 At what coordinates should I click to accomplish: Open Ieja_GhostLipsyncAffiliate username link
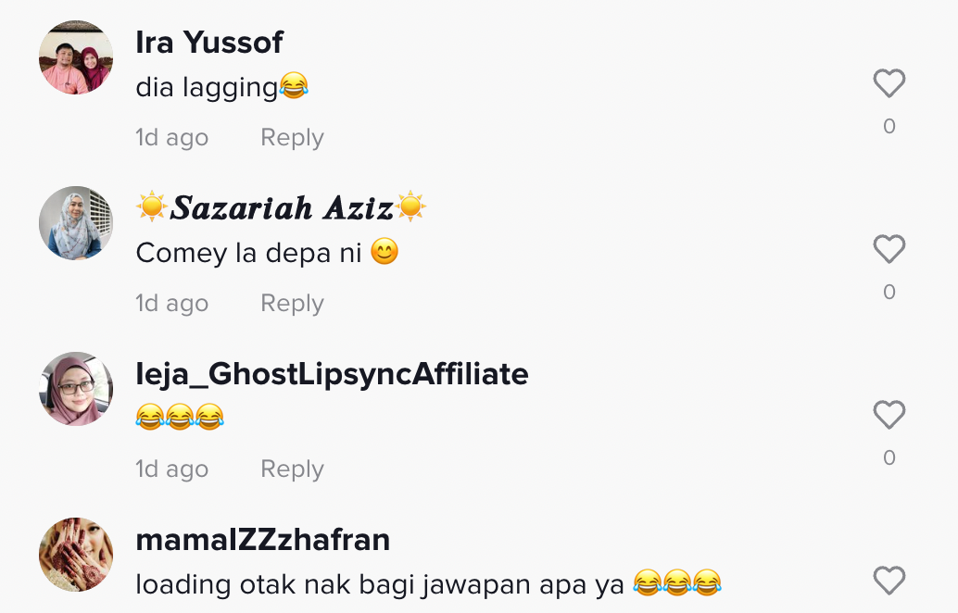click(x=332, y=374)
